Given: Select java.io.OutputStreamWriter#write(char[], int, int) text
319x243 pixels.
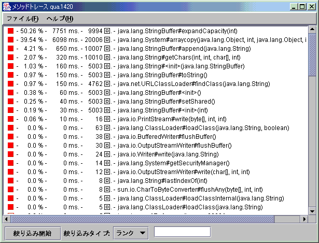Looking at the screenshot, I should click(x=184, y=171).
